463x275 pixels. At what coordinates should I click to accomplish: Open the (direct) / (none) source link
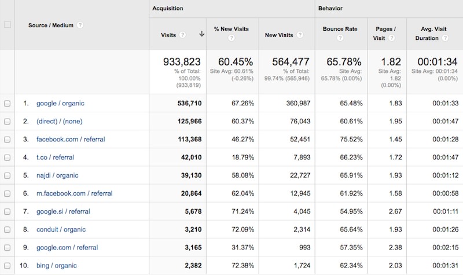point(60,122)
